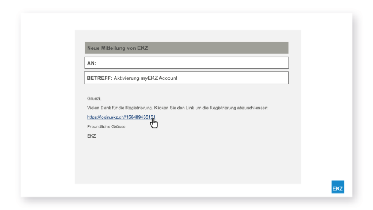The width and height of the screenshot is (373, 210).
Task: Click the empty space right of 'AN:'
Action: [192, 63]
